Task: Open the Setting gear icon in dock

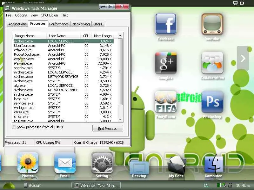Action: point(102,163)
